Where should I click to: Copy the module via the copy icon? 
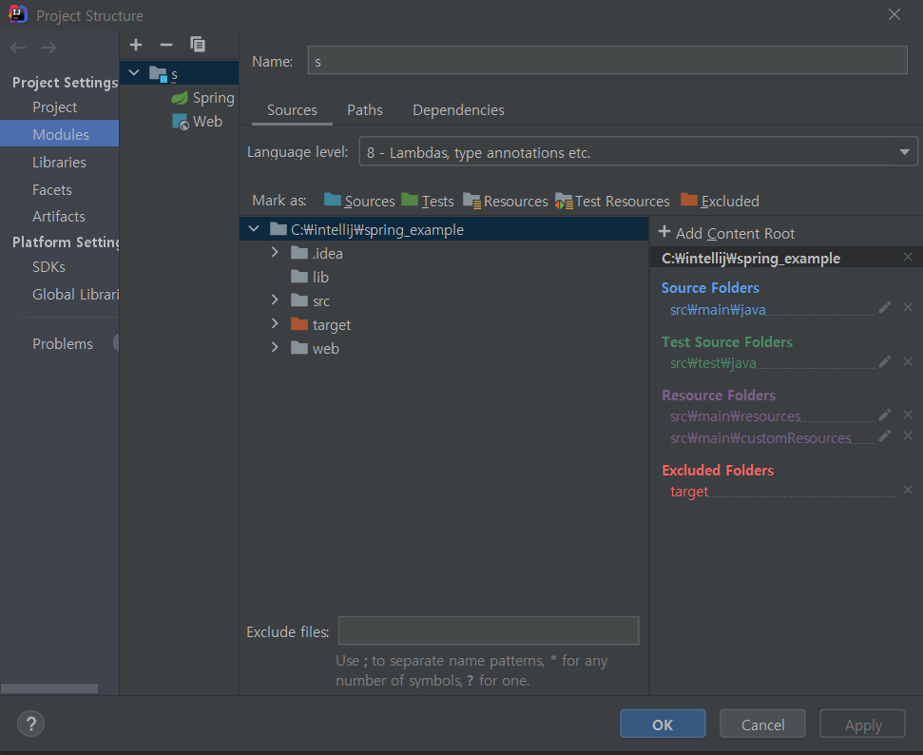(197, 45)
